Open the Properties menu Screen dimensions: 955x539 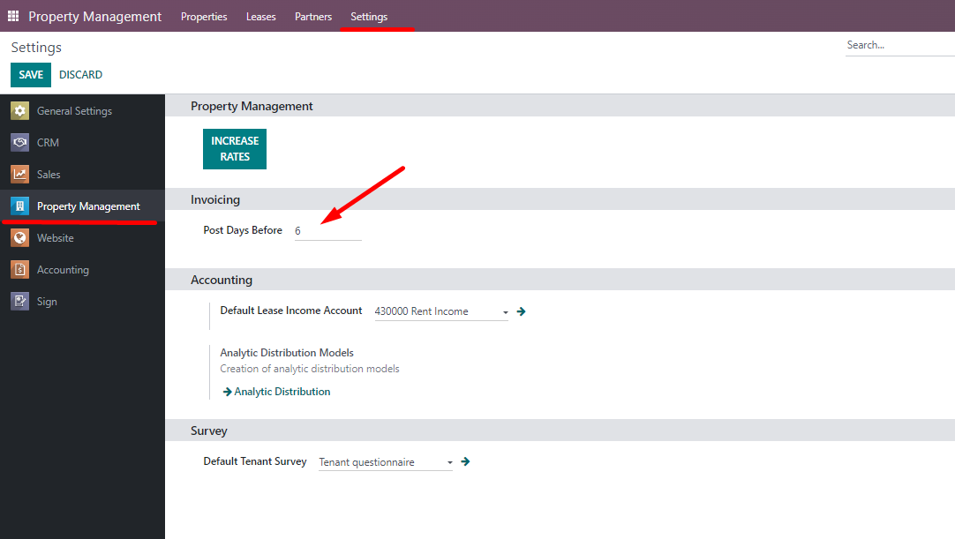(x=204, y=17)
